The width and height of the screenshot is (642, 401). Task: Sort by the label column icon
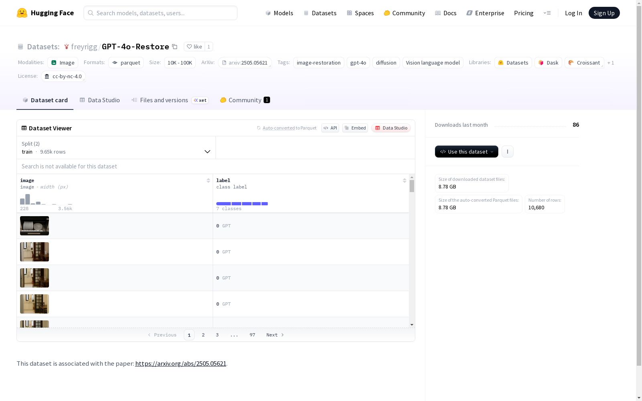click(404, 180)
